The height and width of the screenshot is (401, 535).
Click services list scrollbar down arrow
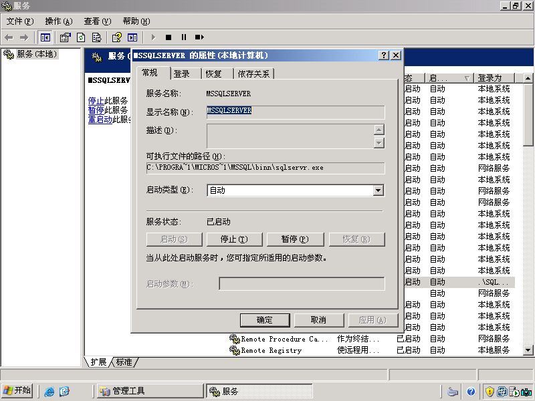[x=528, y=350]
